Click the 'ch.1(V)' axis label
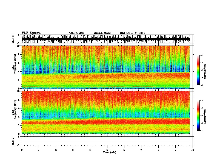Screen dimensions: 217x168 [x=13, y=39]
